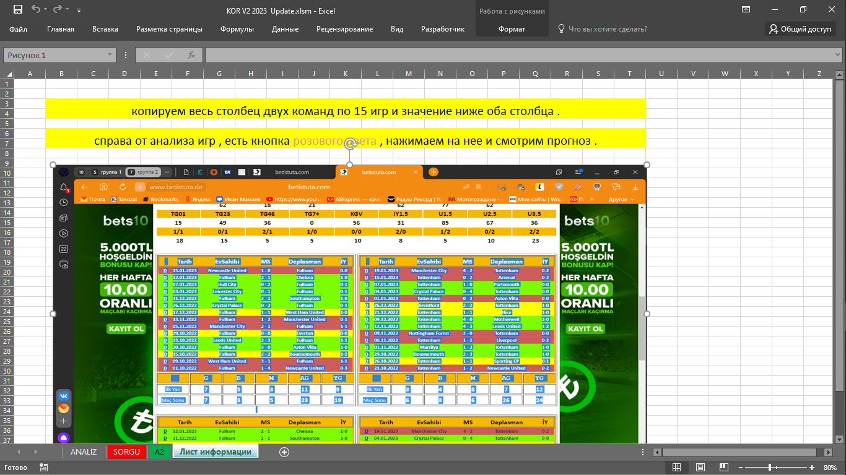The height and width of the screenshot is (475, 846).
Task: Click the yellow text 'копируем весь столбец двух команд'
Action: click(x=346, y=112)
